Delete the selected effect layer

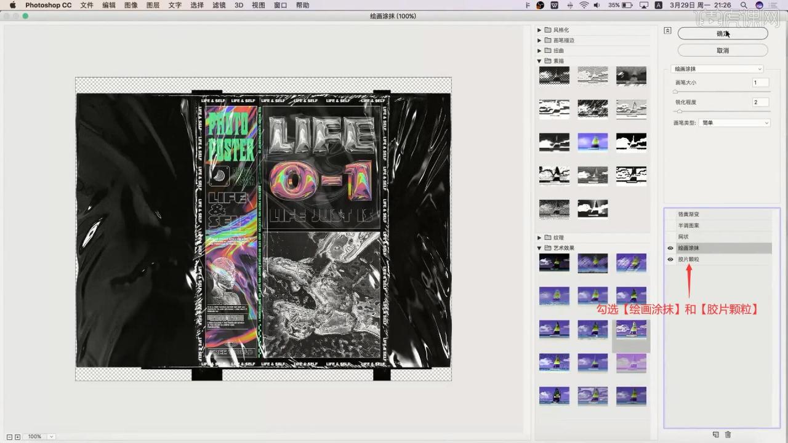tap(728, 434)
